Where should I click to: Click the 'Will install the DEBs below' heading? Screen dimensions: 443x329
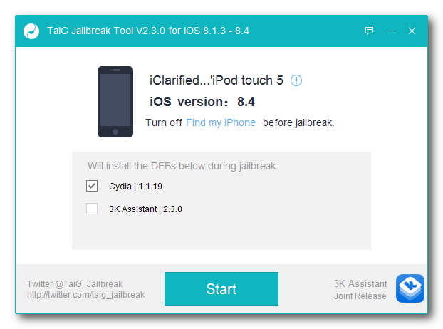coord(183,166)
